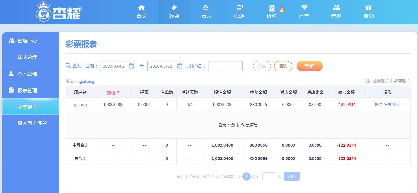This screenshot has width=418, height=193.
Task: Open 真人电子体育 in the sidebar
Action: [30, 123]
